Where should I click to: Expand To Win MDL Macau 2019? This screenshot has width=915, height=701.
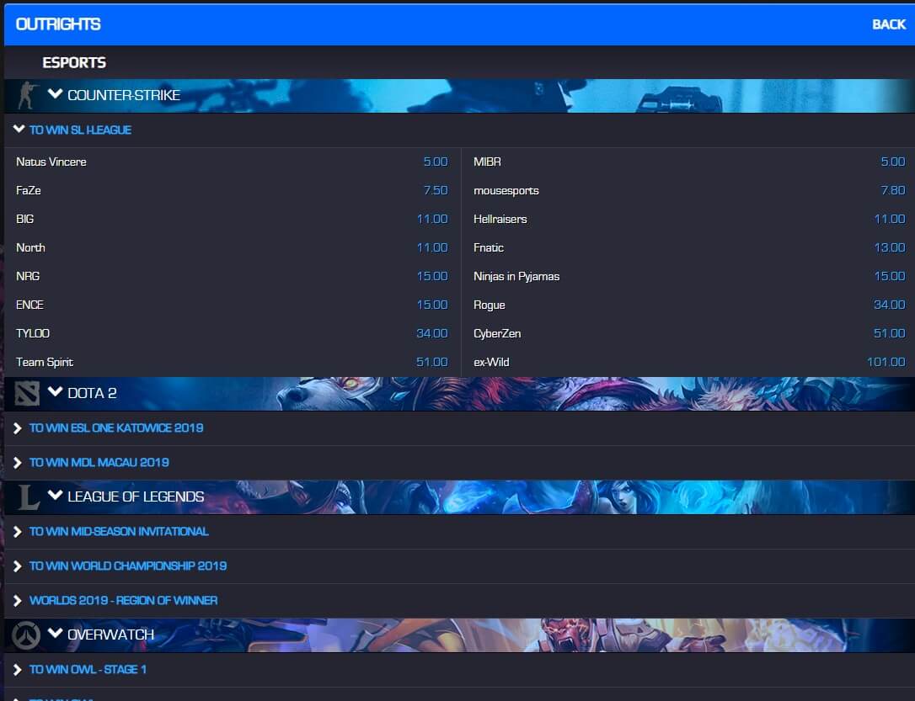(x=99, y=462)
